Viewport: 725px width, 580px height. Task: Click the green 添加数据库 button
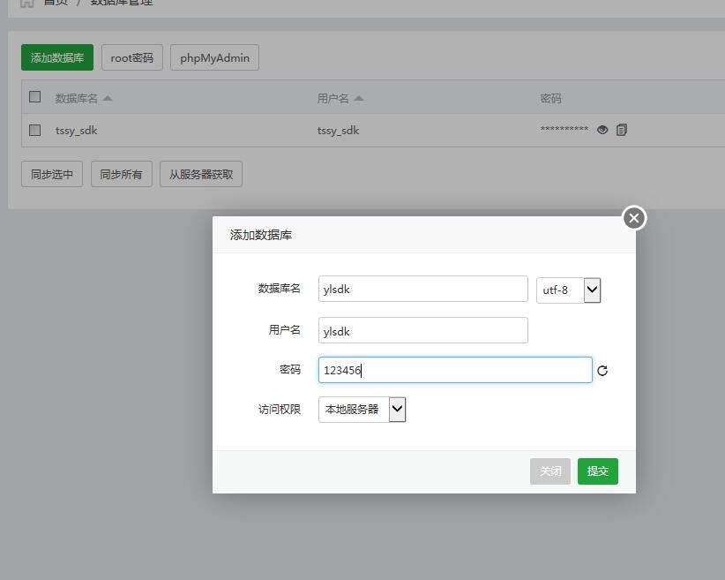57,58
